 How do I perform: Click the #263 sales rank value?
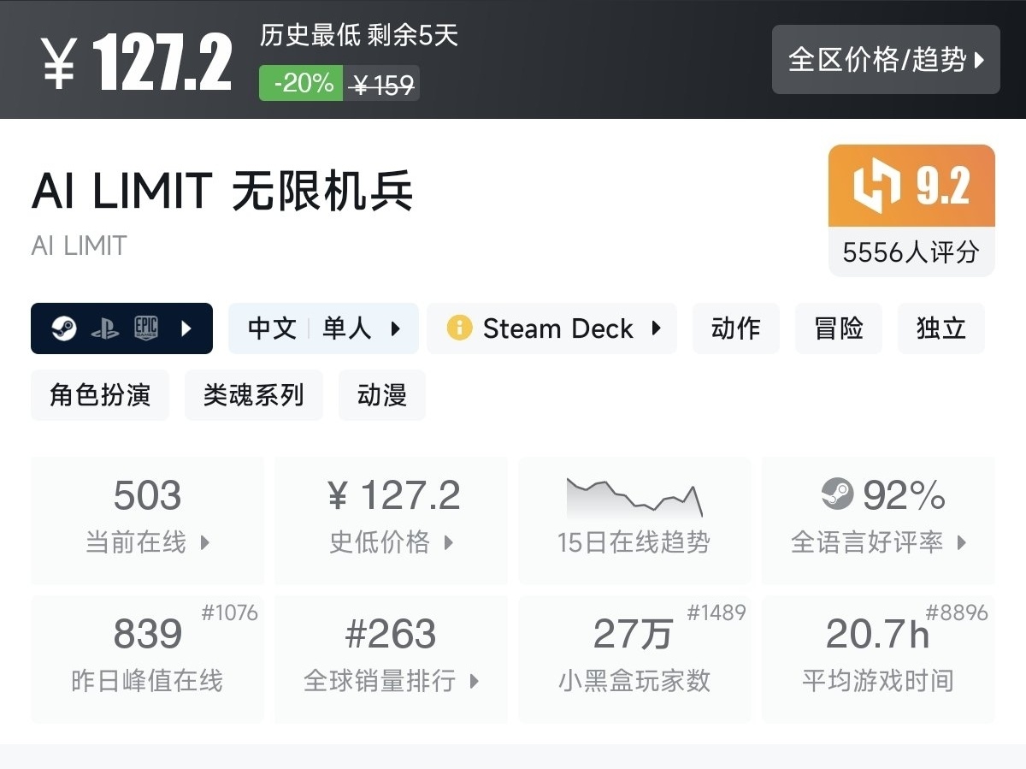[x=391, y=634]
